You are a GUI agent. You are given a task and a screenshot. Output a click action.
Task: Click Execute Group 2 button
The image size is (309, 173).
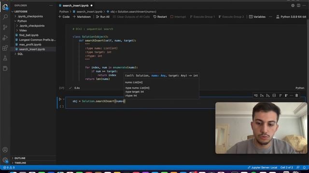pos(231,17)
